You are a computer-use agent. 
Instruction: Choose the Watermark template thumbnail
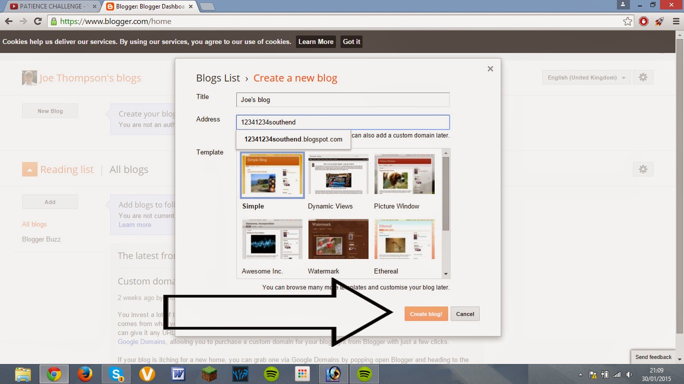coord(338,239)
